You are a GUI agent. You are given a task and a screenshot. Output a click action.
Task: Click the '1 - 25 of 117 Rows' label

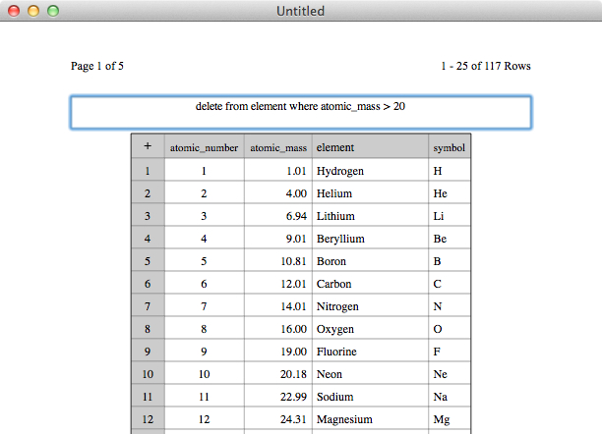(x=486, y=66)
